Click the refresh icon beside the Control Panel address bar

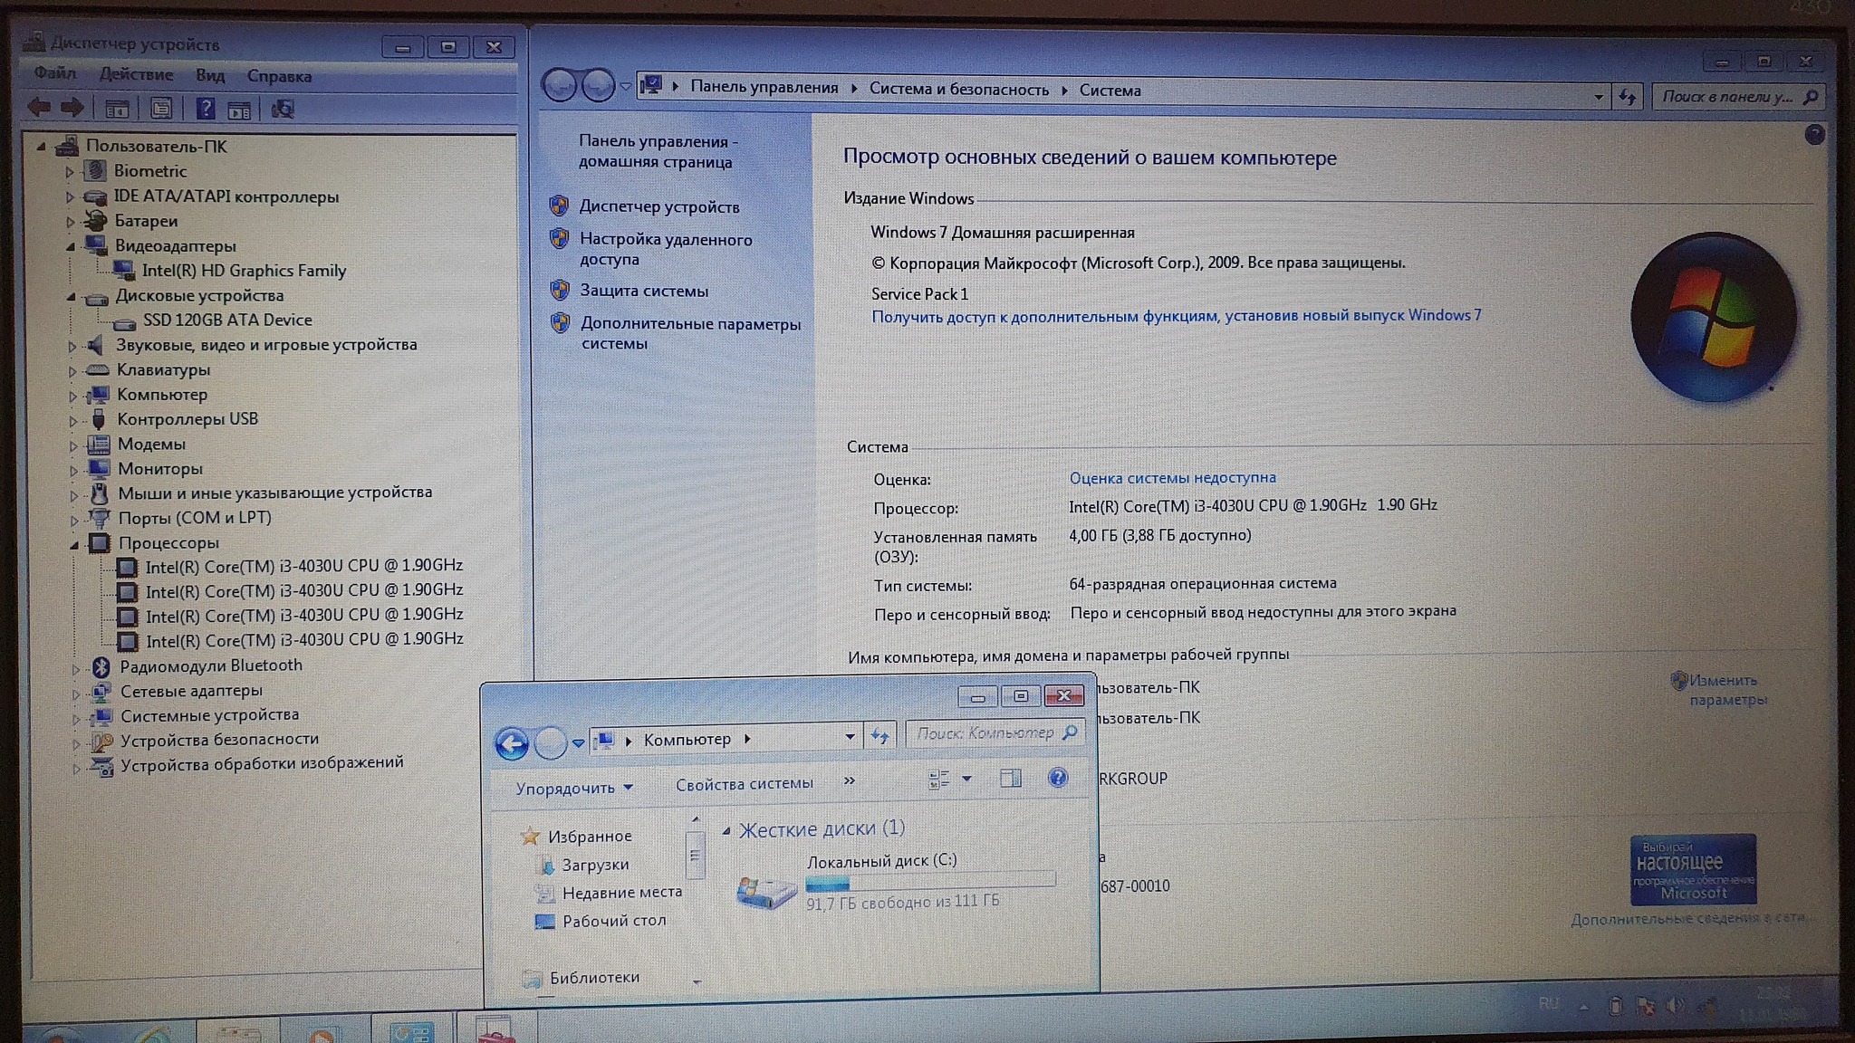point(1628,97)
